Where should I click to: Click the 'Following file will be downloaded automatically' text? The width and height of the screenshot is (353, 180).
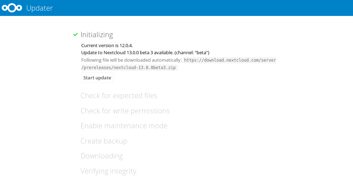131,60
